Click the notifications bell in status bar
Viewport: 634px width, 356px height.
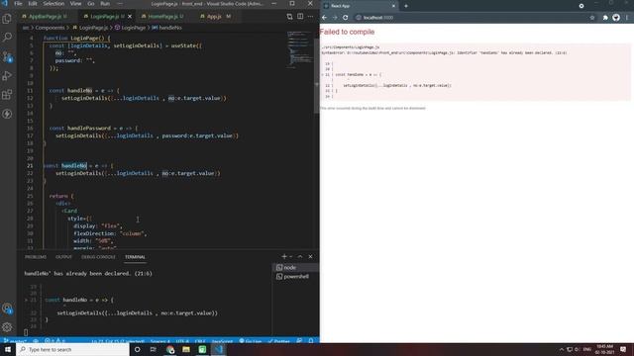click(x=311, y=341)
